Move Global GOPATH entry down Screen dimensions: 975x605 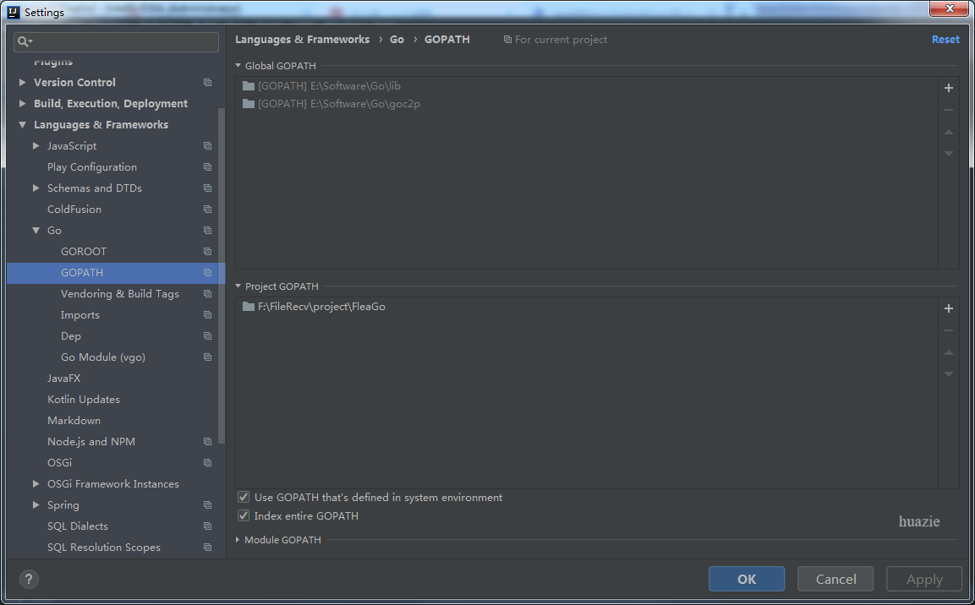[948, 154]
